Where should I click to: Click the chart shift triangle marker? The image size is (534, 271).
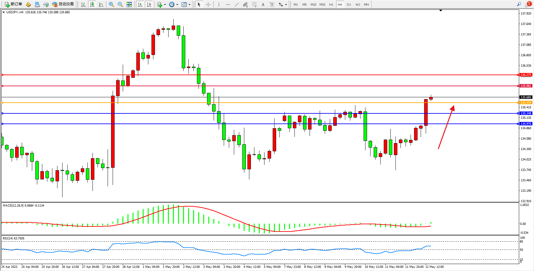click(441, 10)
